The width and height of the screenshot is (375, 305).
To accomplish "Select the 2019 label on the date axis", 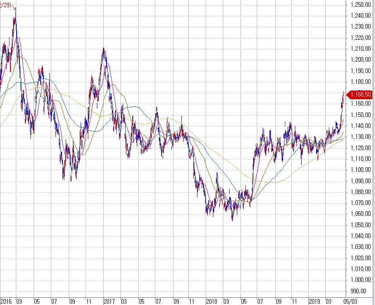I will (x=314, y=301).
